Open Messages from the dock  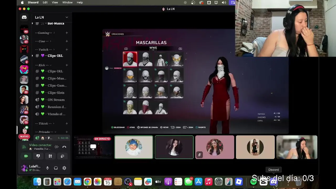[x=188, y=182]
